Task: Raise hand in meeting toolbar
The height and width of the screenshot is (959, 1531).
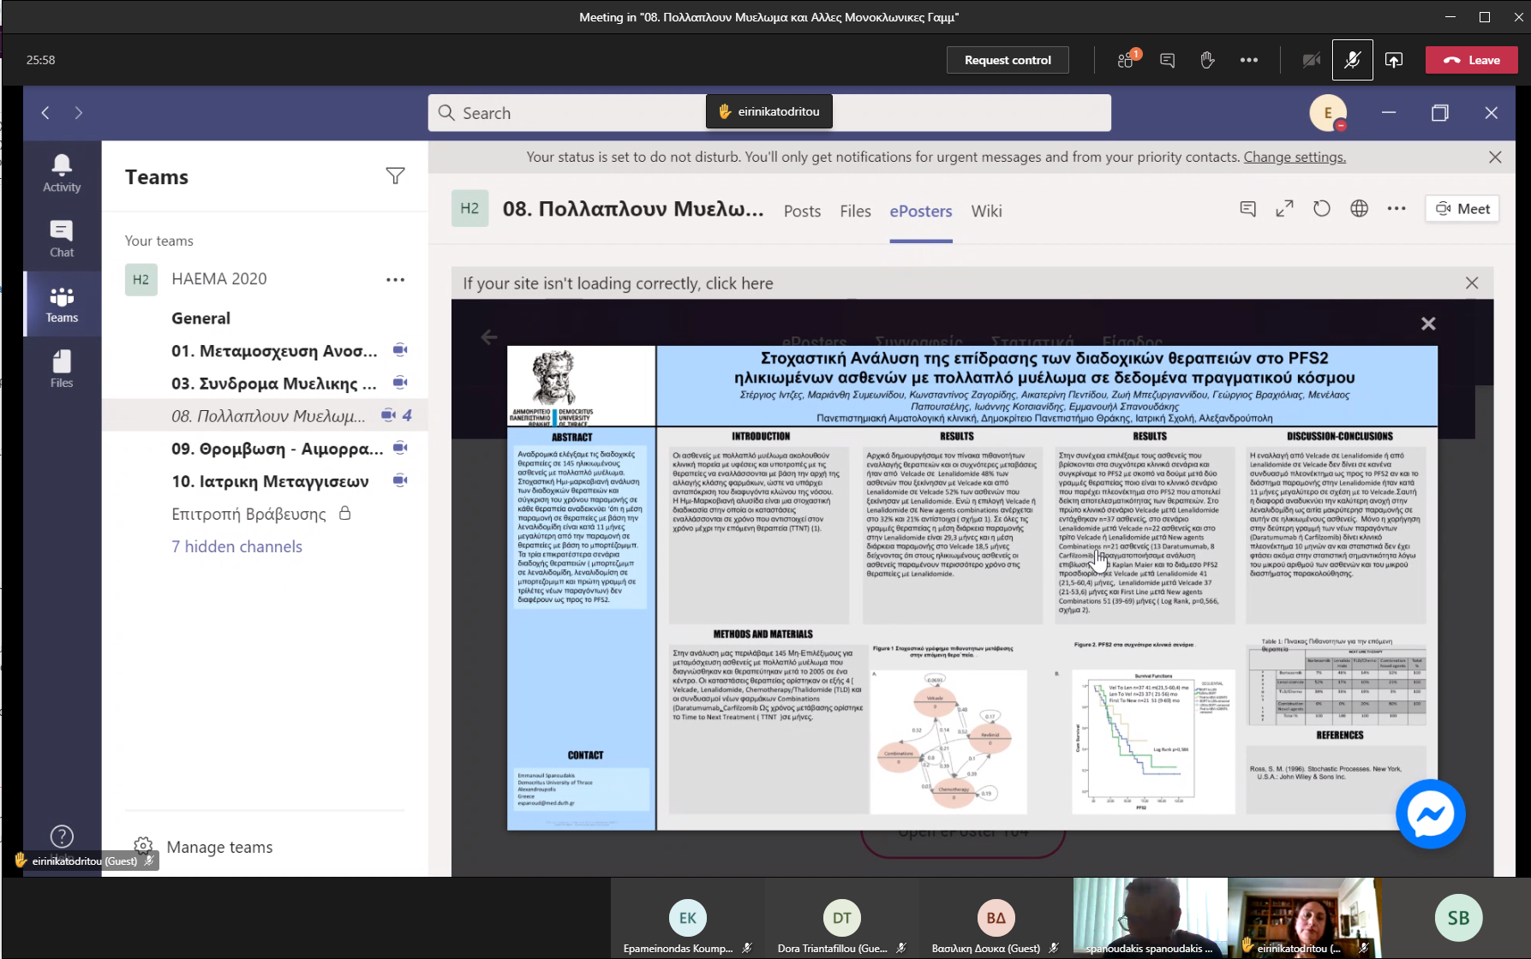Action: [x=1207, y=60]
